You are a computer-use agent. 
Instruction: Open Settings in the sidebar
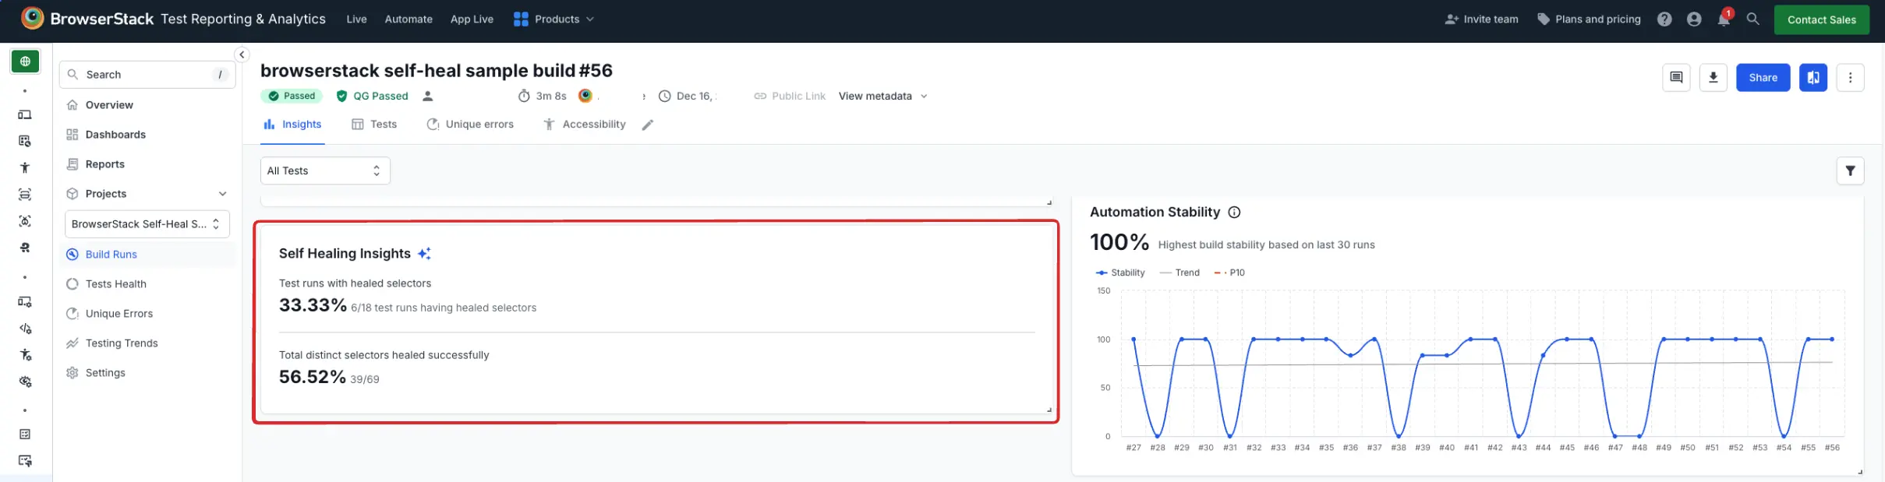coord(147,373)
